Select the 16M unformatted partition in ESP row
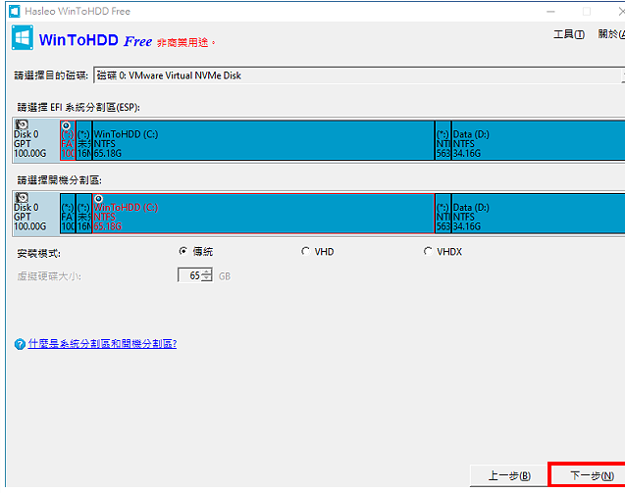Image resolution: width=625 pixels, height=493 pixels. tap(83, 141)
